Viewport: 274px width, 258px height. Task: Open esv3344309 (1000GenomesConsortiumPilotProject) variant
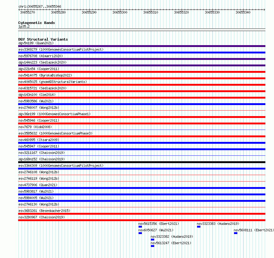point(61,166)
